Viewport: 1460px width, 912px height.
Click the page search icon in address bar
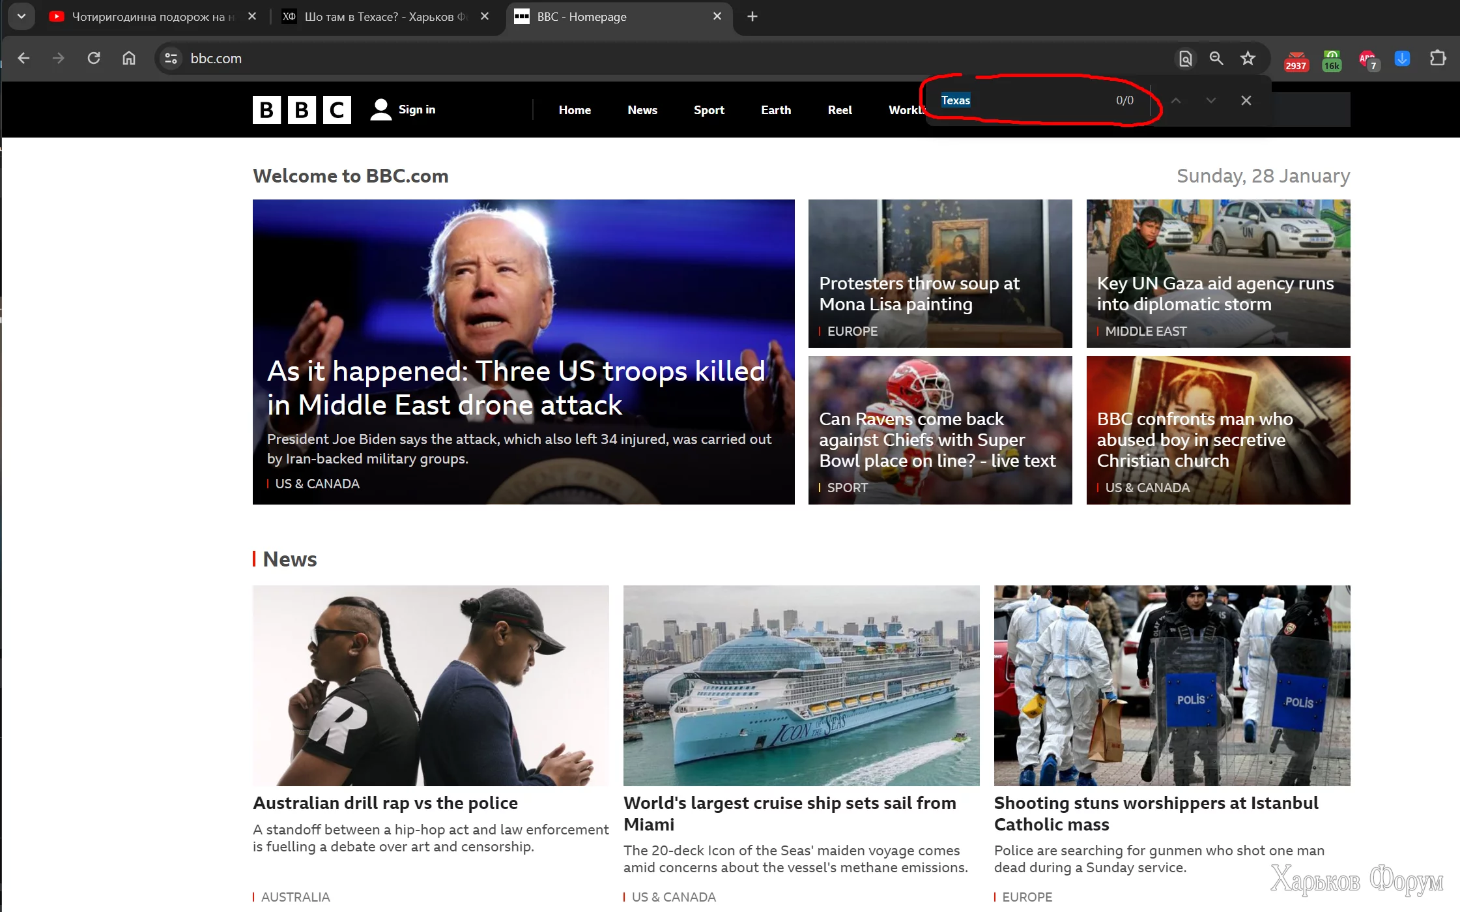pos(1186,59)
